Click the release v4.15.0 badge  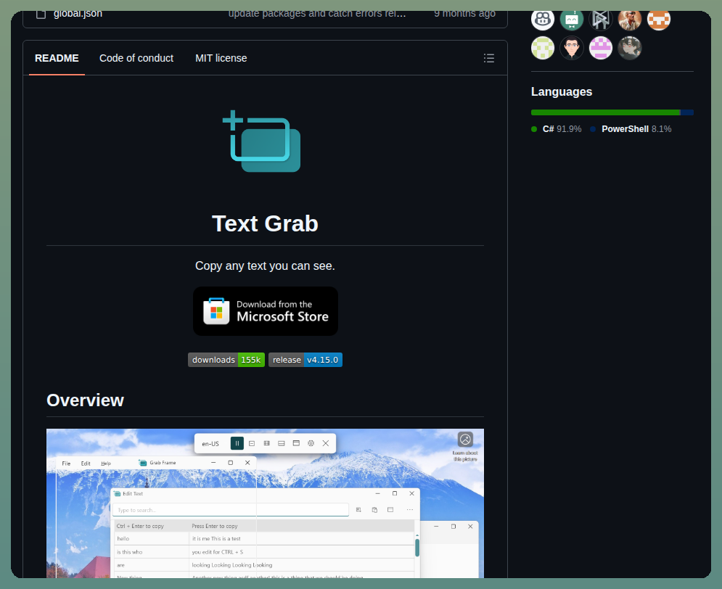click(x=305, y=360)
